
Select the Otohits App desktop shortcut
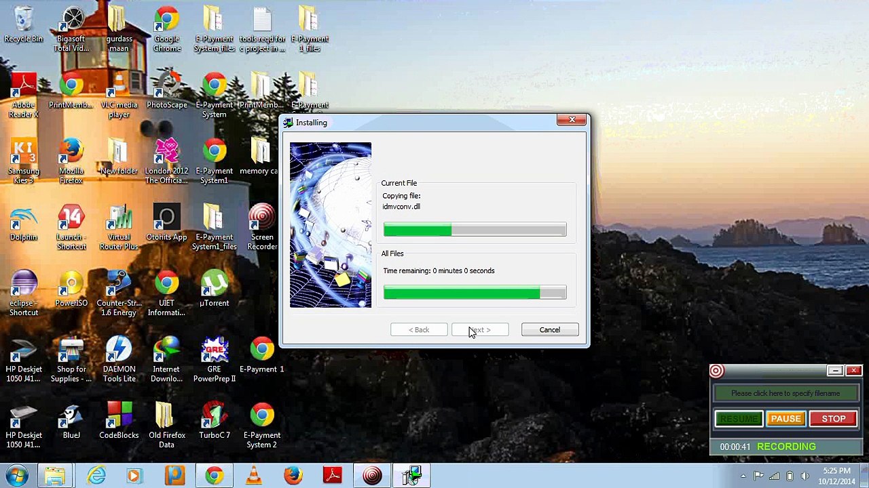pyautogui.click(x=166, y=224)
